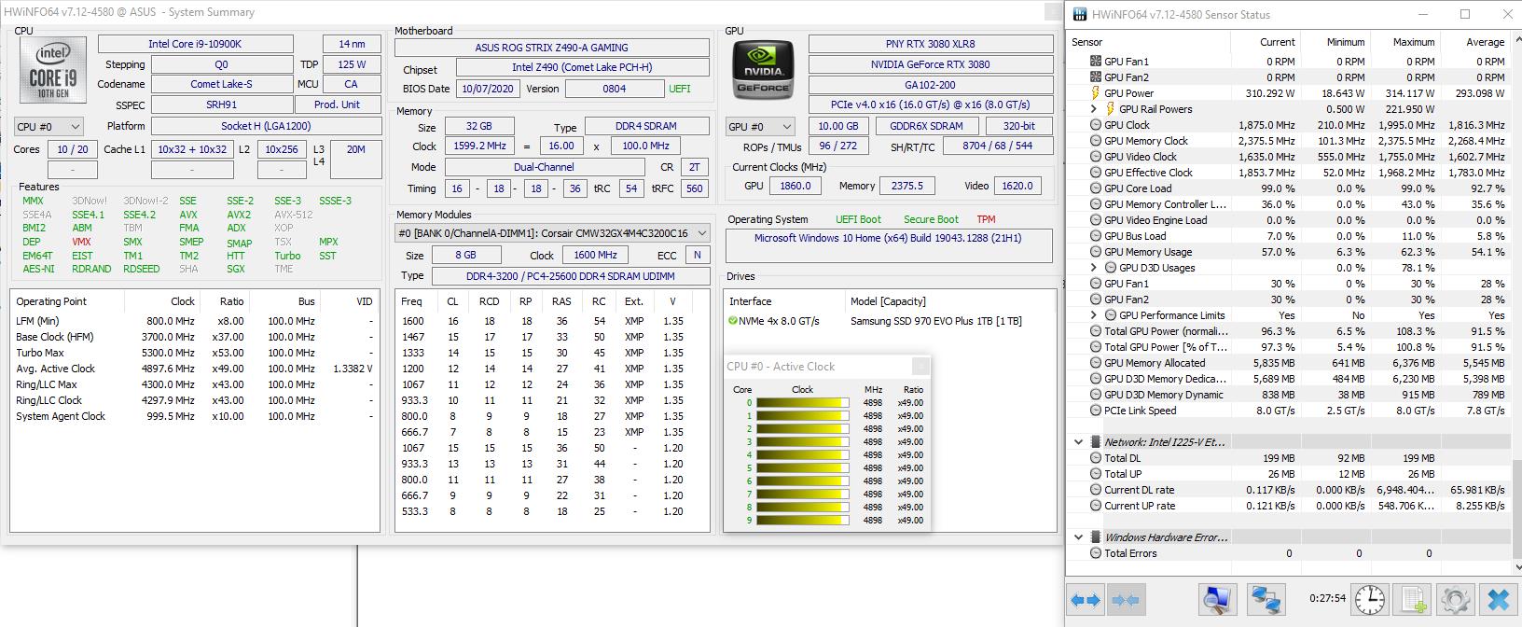Select the ASUS ROG STRIX Z490-A GAMING field
1522x627 pixels.
click(551, 48)
